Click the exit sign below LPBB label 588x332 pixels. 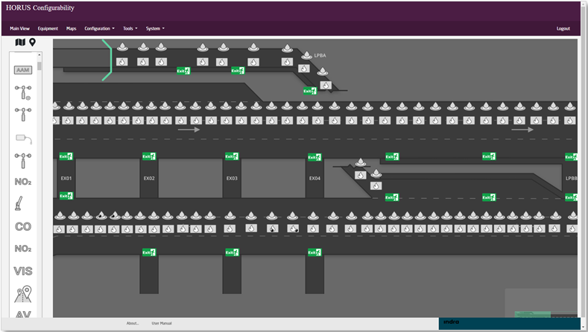coord(572,197)
